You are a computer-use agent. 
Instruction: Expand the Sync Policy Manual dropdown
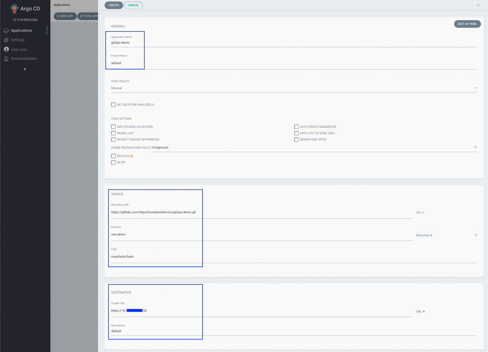click(x=294, y=88)
